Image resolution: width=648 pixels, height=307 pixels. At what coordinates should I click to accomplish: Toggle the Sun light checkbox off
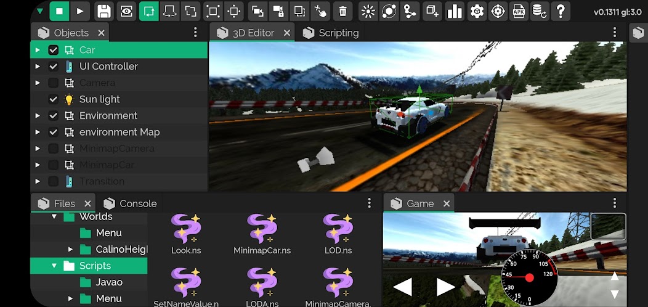(x=54, y=99)
